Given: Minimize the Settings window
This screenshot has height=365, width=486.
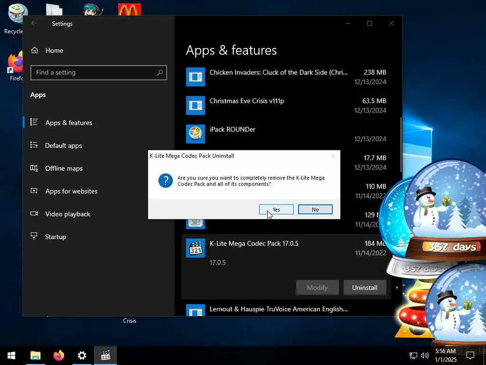Looking at the screenshot, I should [x=348, y=23].
